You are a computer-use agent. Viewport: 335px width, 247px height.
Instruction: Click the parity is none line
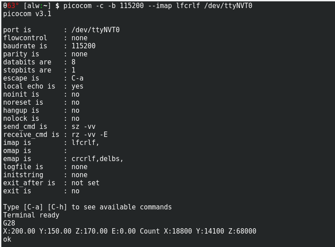point(45,54)
